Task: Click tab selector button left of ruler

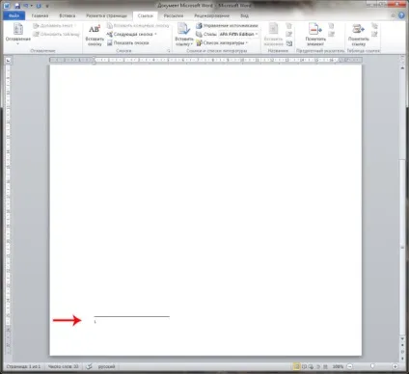Action: [8, 60]
